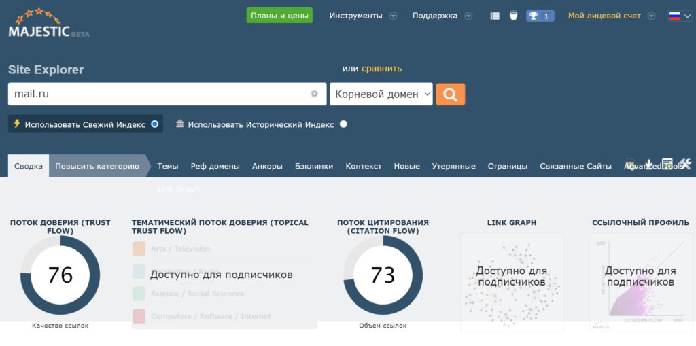Click the mail.ru search input field

click(156, 94)
